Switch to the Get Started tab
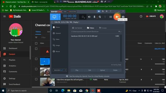The width and height of the screenshot is (166, 93). click(77, 28)
